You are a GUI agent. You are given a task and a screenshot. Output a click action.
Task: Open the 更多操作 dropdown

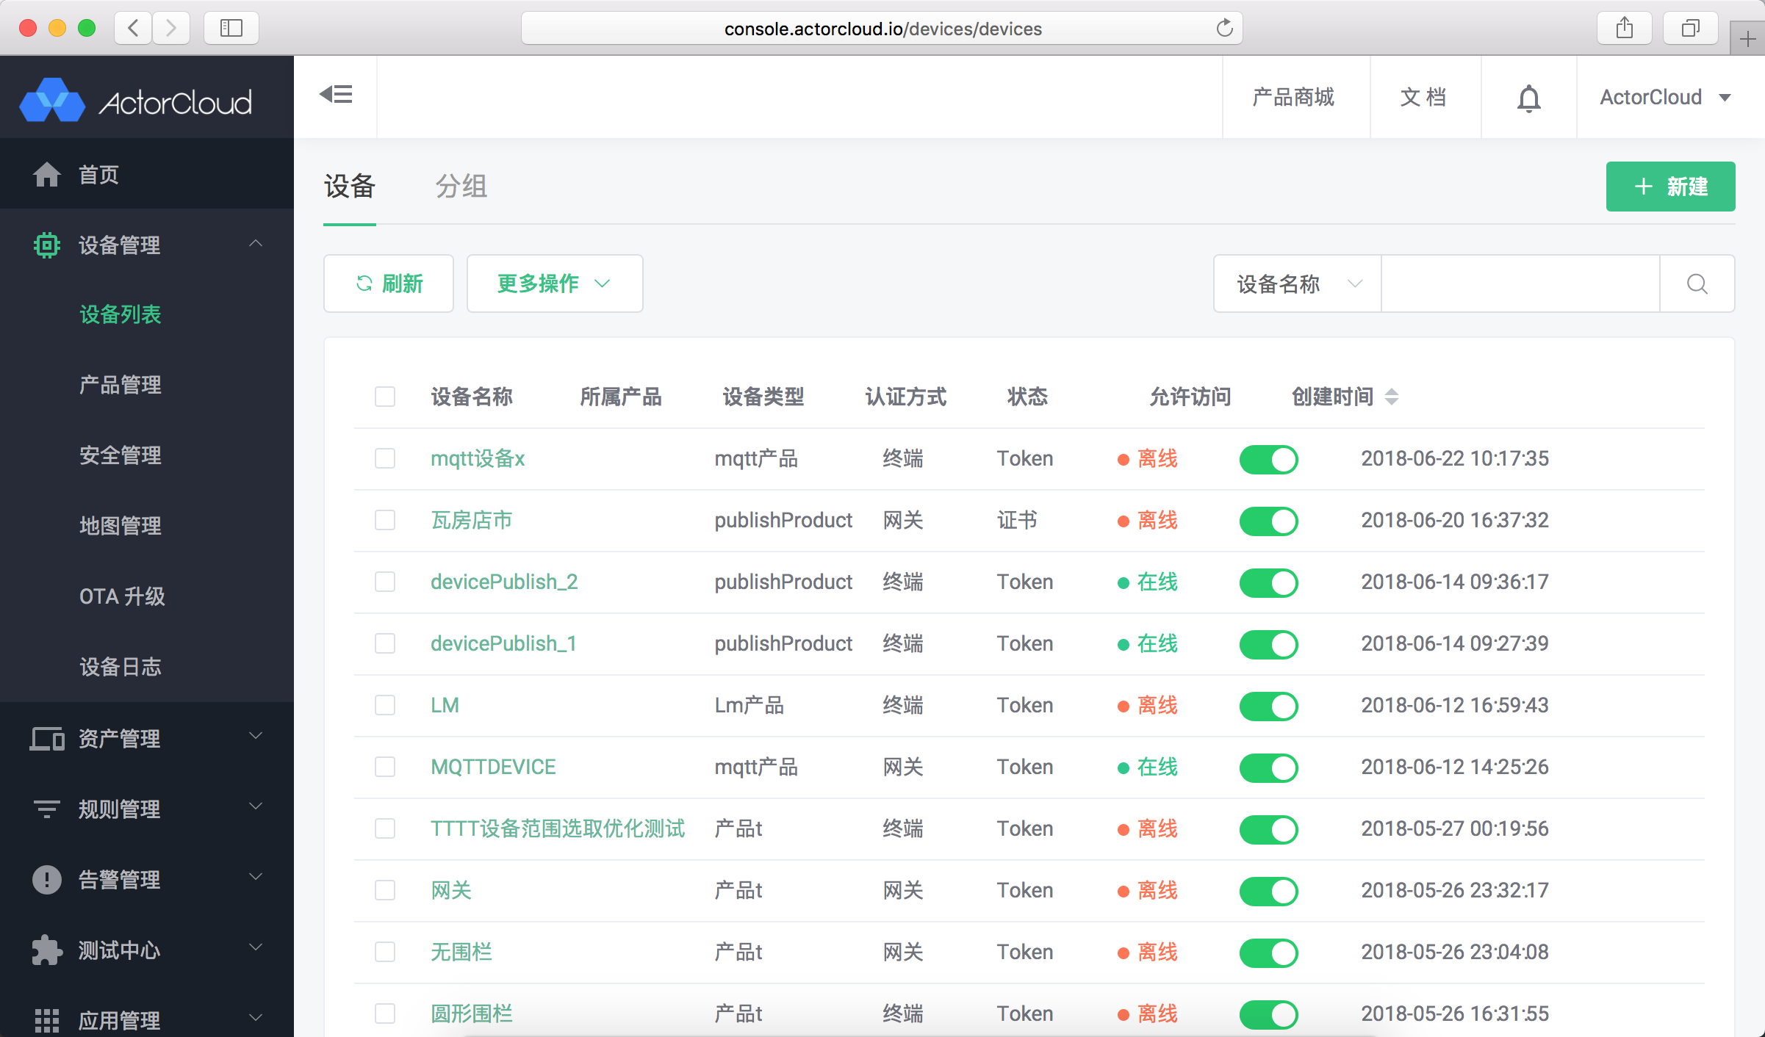(555, 283)
